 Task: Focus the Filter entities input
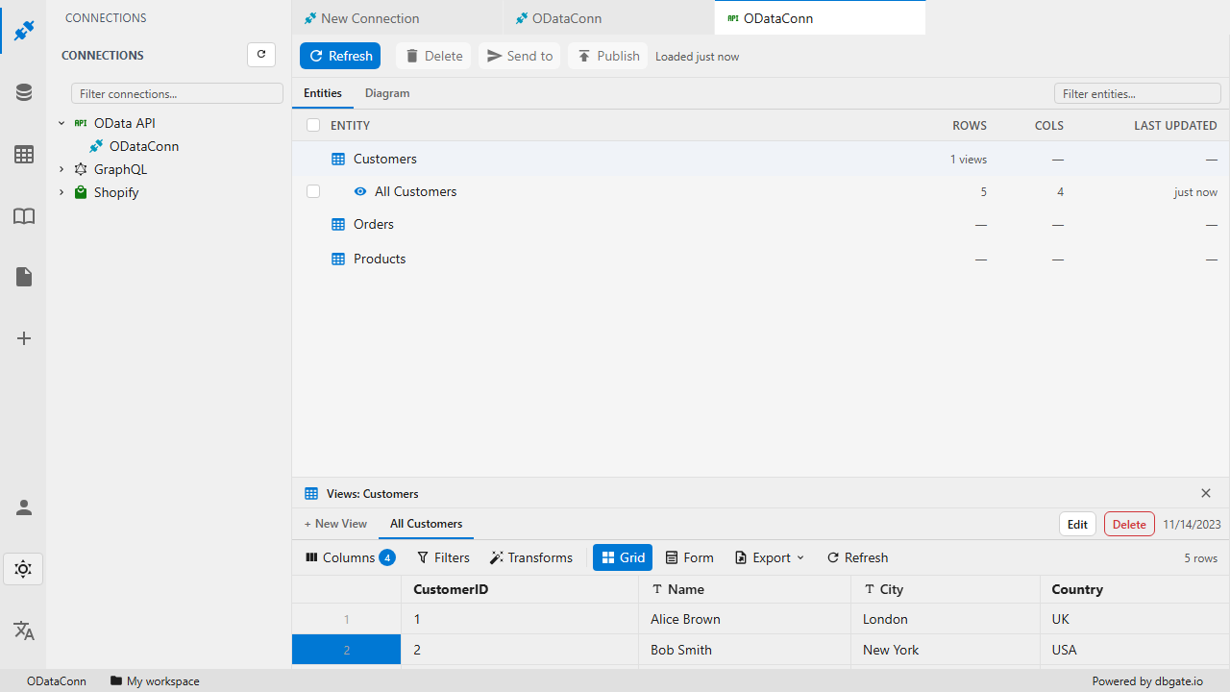tap(1137, 93)
